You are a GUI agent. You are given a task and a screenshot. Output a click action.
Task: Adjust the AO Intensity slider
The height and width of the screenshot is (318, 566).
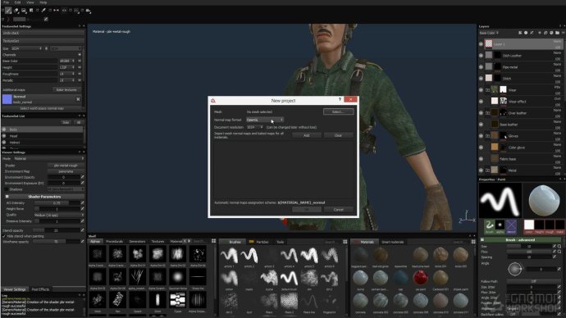point(57,203)
